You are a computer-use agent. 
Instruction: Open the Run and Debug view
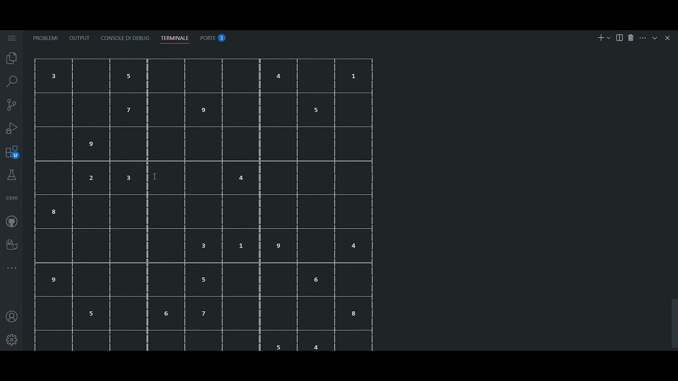coord(12,129)
